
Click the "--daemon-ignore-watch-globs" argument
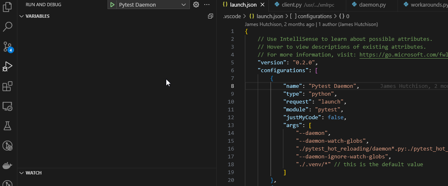tap(342, 157)
